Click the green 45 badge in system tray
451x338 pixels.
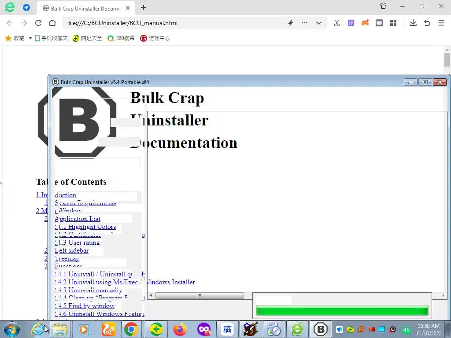click(407, 330)
